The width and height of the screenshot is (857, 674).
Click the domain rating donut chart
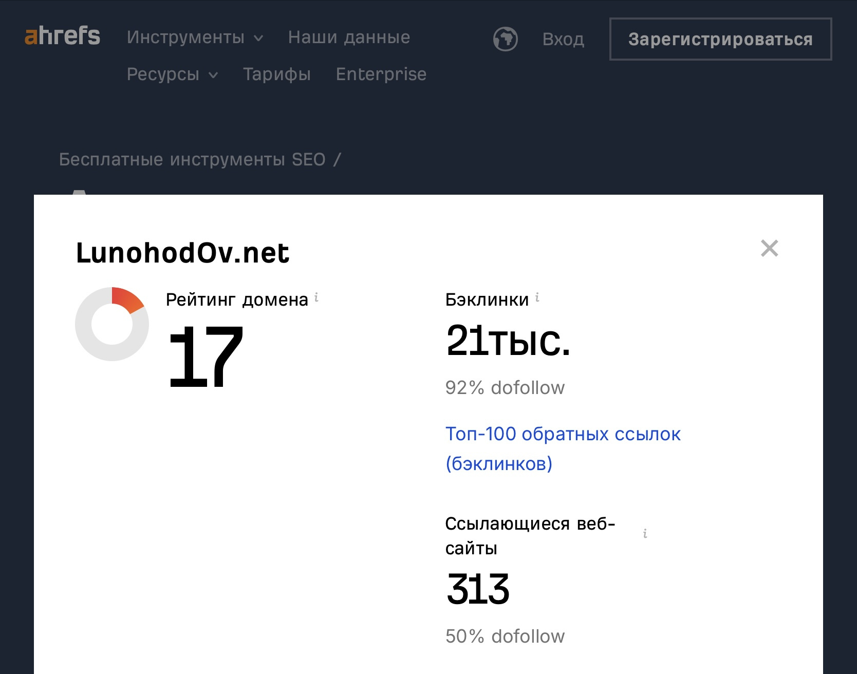(112, 324)
